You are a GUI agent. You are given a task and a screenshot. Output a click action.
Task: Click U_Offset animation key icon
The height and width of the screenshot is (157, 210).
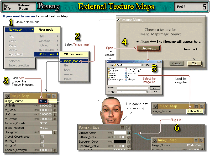37,114
